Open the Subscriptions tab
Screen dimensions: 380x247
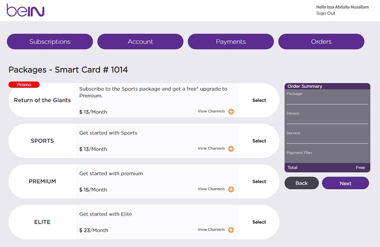point(50,42)
